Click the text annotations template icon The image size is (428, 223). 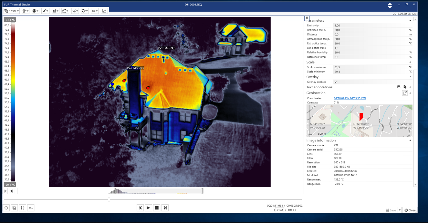click(405, 87)
